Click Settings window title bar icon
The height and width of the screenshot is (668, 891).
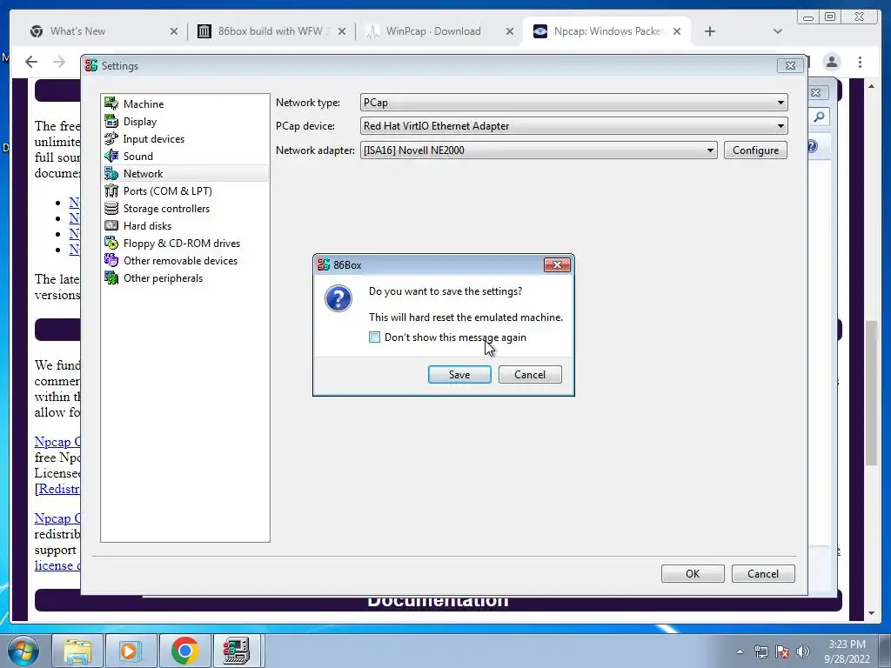(x=90, y=66)
